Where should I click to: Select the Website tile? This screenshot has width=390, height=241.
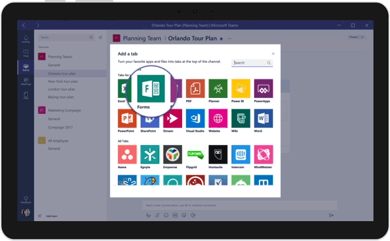click(x=218, y=119)
